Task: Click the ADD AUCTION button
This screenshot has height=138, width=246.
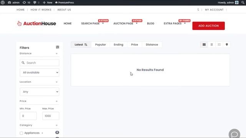Action: pos(208,26)
